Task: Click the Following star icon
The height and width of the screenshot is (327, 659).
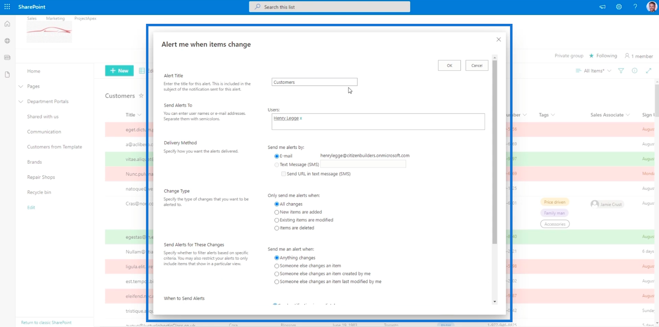Action: (591, 56)
